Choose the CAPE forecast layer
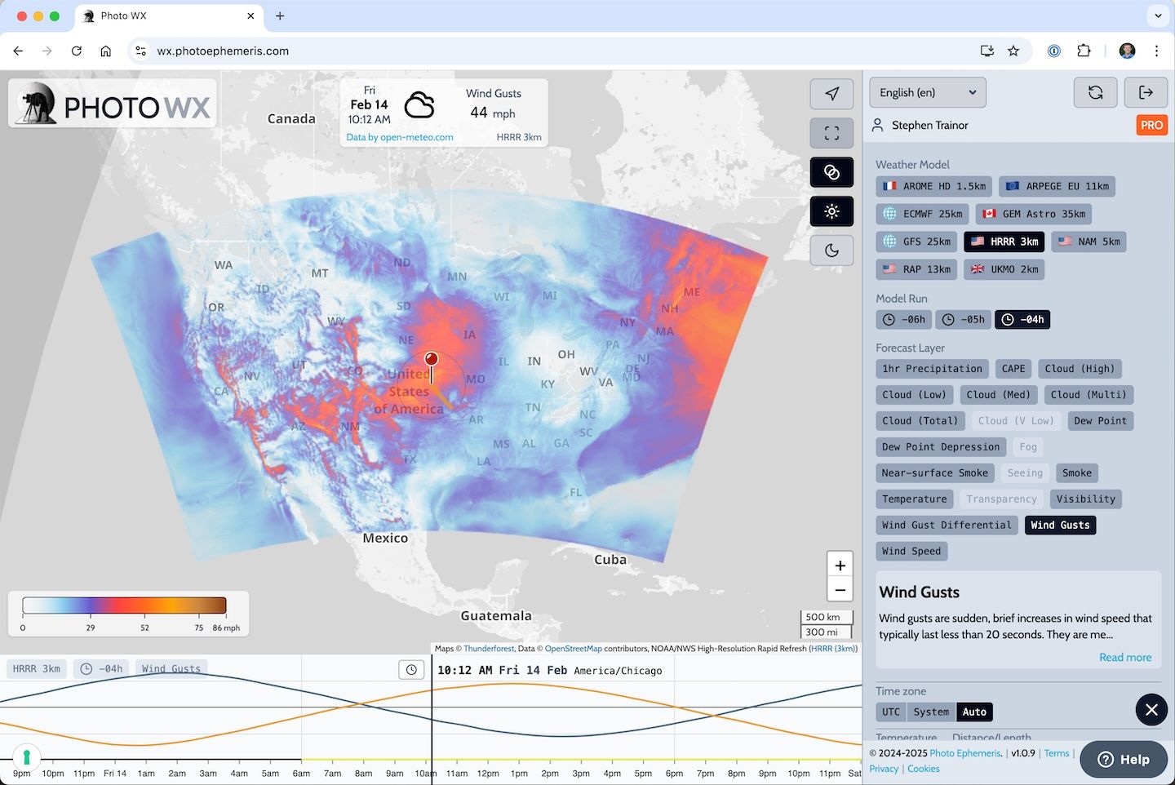This screenshot has height=785, width=1175. (1013, 369)
